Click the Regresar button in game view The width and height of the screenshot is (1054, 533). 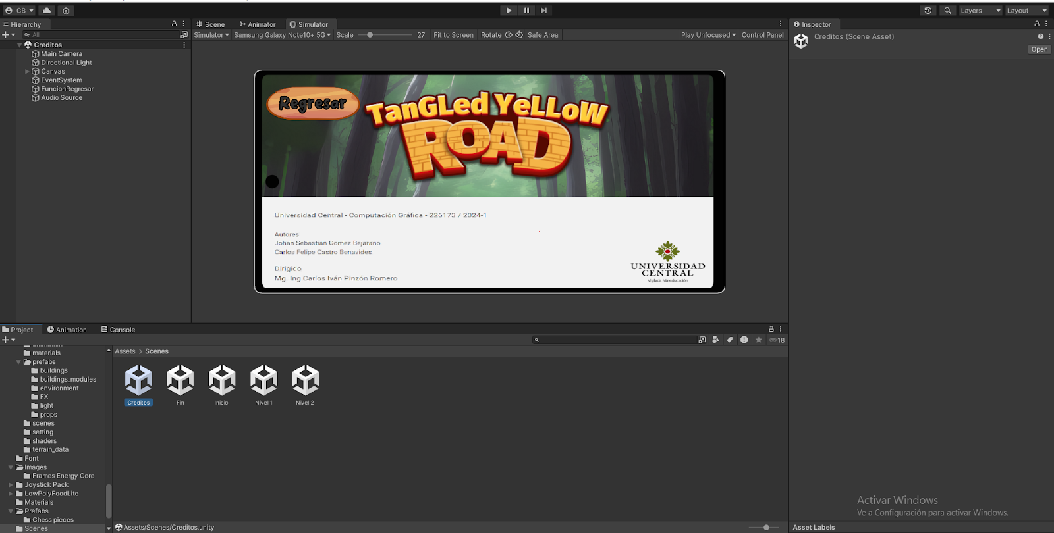click(312, 103)
